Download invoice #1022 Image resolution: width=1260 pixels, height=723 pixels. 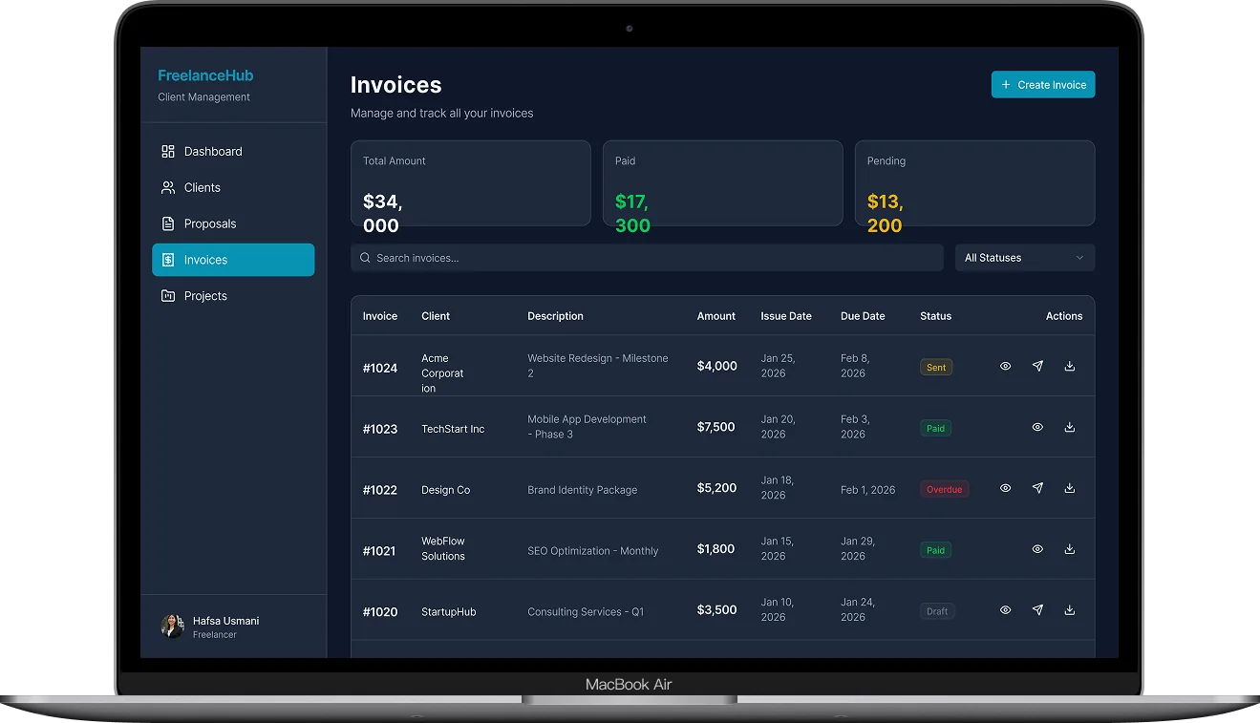click(1070, 488)
